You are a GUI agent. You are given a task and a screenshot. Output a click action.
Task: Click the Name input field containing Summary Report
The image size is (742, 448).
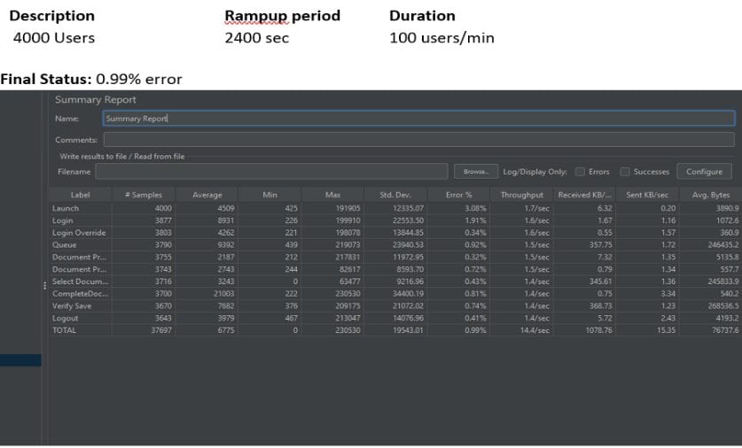(418, 118)
